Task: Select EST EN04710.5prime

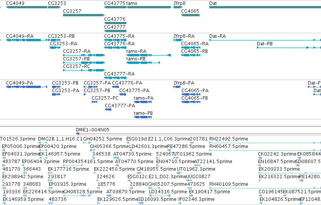Action: (175, 162)
